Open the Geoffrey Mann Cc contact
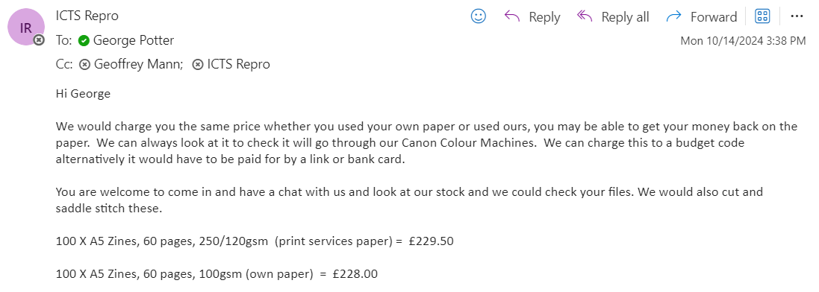This screenshot has width=819, height=292. 138,65
